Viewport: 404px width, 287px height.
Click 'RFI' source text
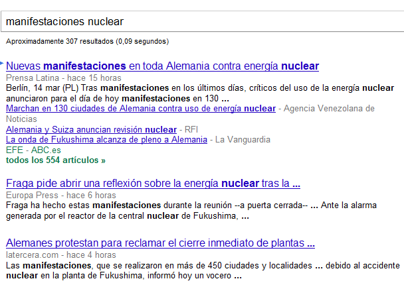point(191,129)
